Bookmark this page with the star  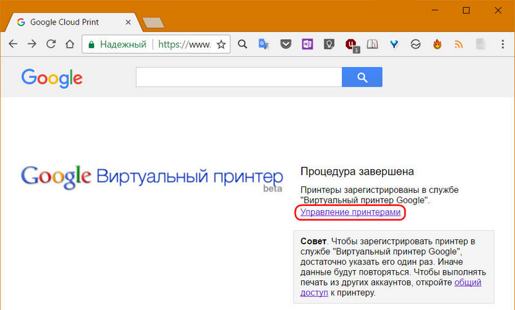click(221, 44)
